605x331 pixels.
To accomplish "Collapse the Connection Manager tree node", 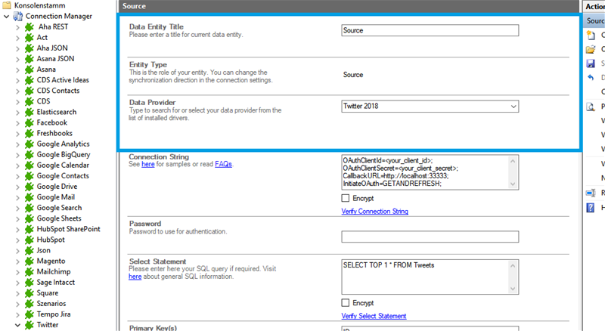I will pyautogui.click(x=7, y=16).
